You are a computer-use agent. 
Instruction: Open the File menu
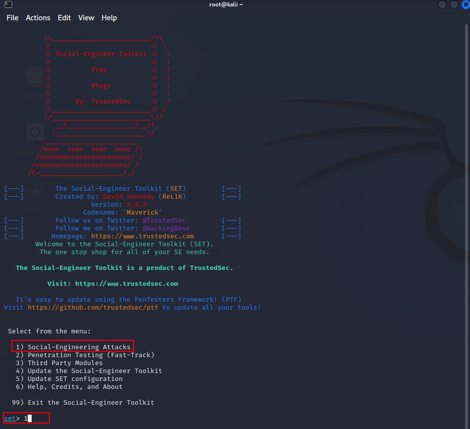click(x=12, y=18)
